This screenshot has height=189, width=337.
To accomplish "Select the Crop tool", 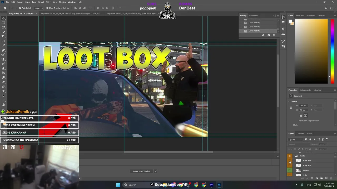I will (3, 36).
